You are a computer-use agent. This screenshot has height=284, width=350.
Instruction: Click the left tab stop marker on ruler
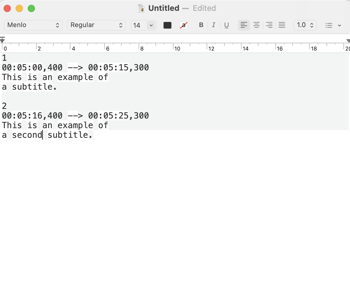tap(2, 39)
